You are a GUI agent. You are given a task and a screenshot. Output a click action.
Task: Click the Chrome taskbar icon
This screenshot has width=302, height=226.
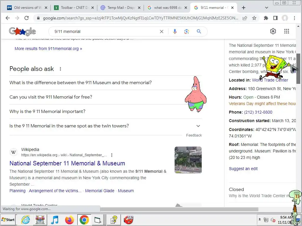point(84,220)
